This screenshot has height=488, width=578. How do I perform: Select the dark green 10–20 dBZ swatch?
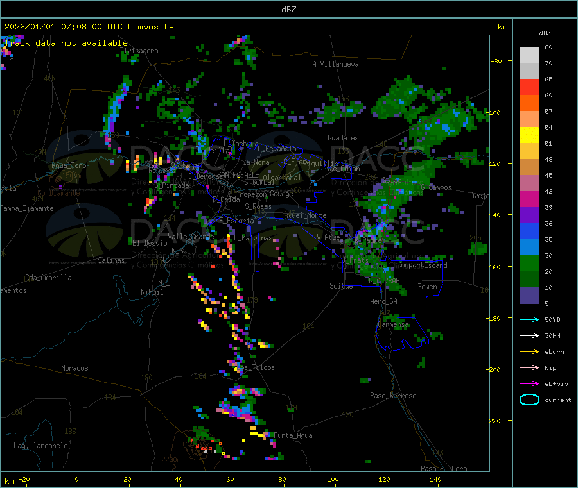click(529, 280)
